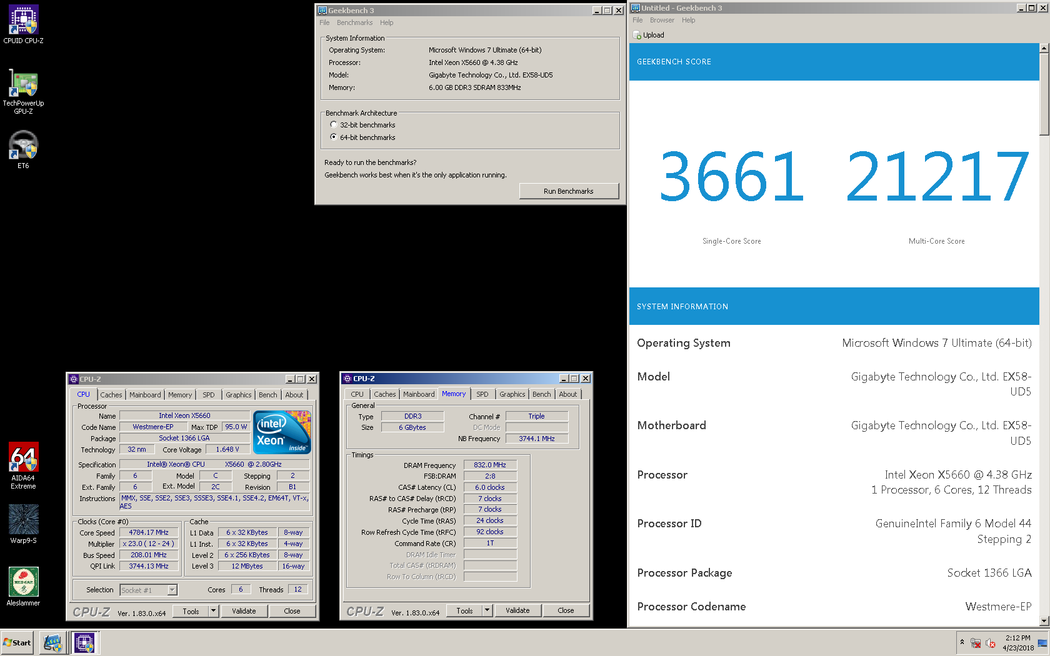The height and width of the screenshot is (656, 1050).
Task: Click the Run Benchmarks button
Action: point(569,191)
